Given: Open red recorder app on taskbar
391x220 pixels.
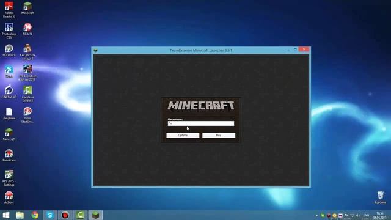Looking at the screenshot, I should (65, 215).
